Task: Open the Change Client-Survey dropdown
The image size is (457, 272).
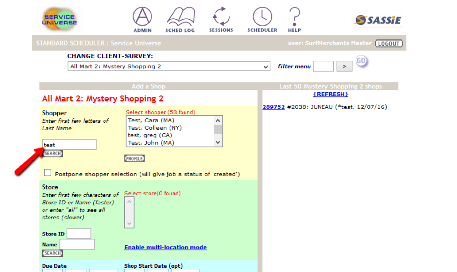Action: tap(169, 66)
